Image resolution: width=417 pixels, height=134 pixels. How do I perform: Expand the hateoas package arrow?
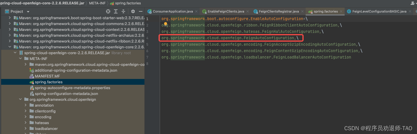coord(25,123)
